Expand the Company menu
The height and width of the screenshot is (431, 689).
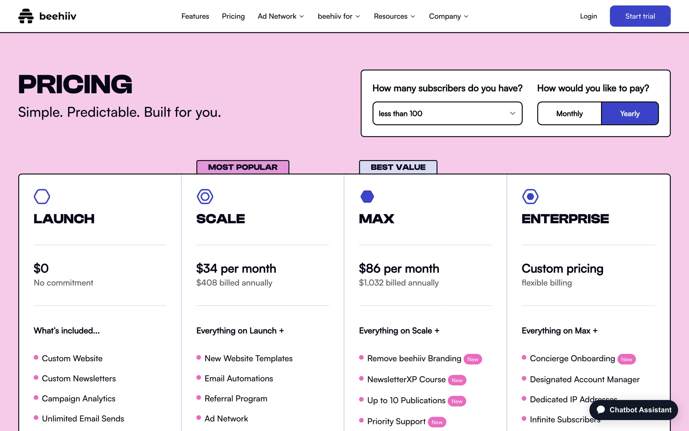coord(449,16)
